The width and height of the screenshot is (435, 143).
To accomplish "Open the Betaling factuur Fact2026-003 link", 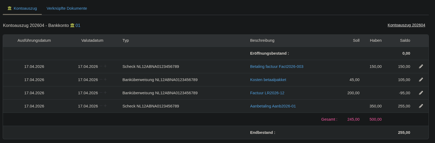I will click(x=277, y=67).
